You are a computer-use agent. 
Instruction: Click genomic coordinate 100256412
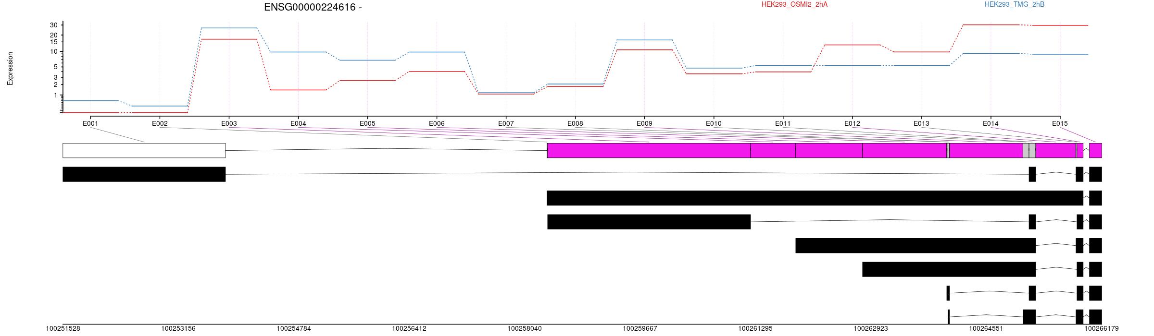[x=409, y=329]
